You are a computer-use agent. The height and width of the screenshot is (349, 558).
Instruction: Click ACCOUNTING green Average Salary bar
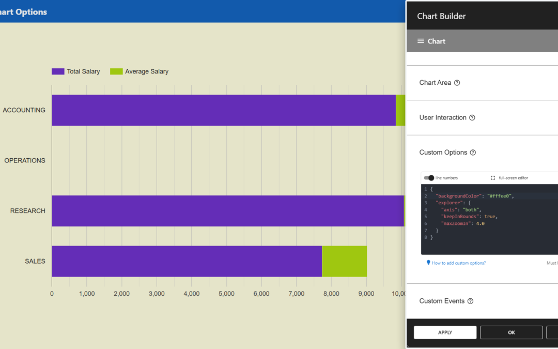401,110
